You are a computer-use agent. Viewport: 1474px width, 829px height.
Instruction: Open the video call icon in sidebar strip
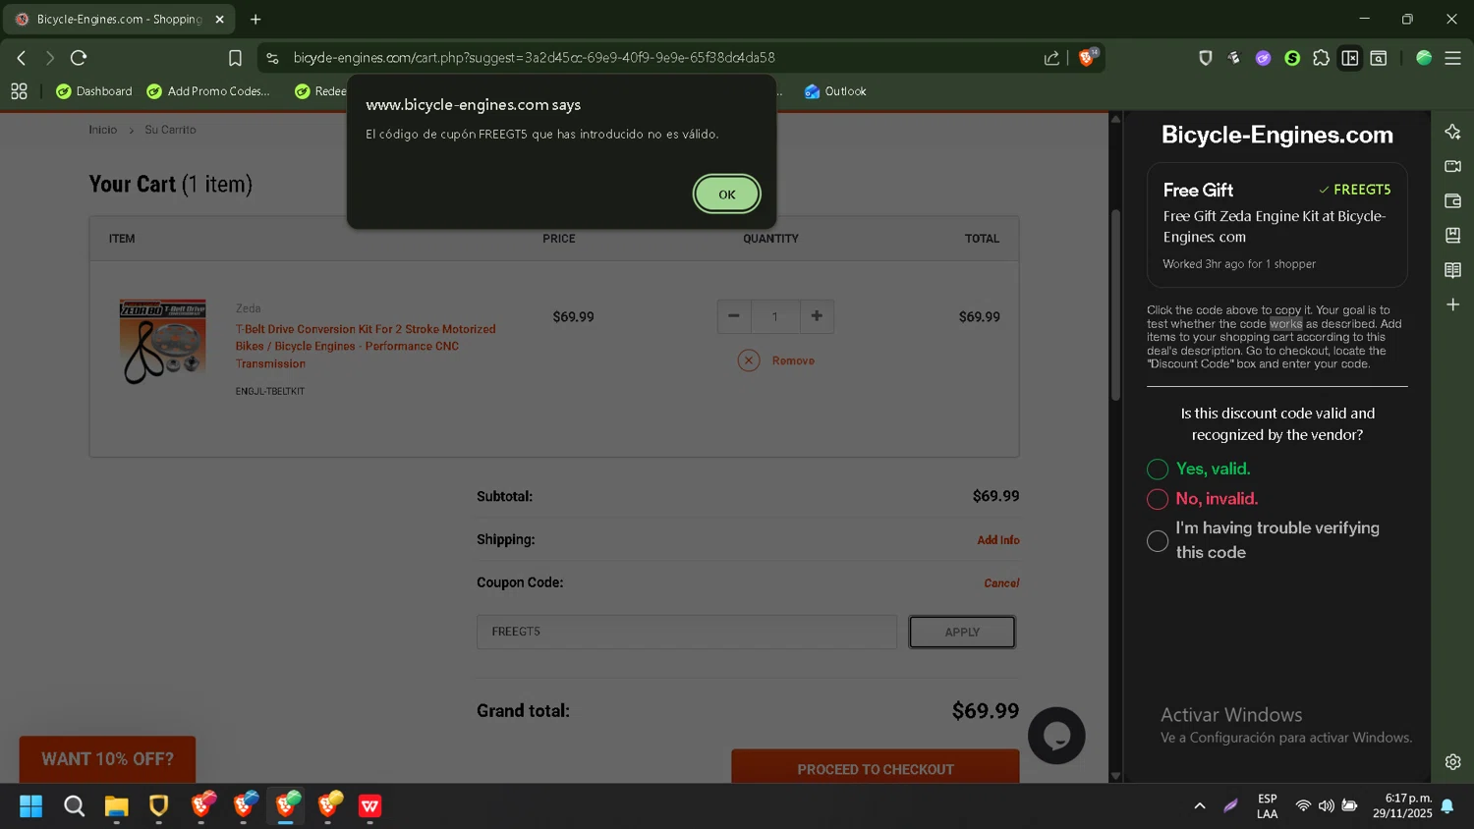point(1452,166)
